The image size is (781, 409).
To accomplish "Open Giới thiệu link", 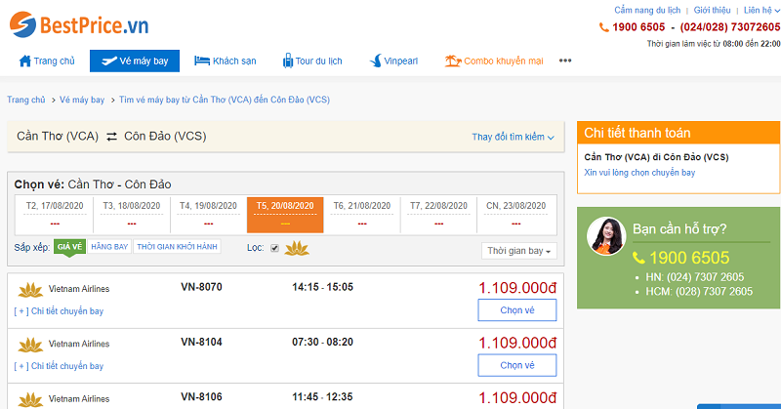I will (x=712, y=10).
